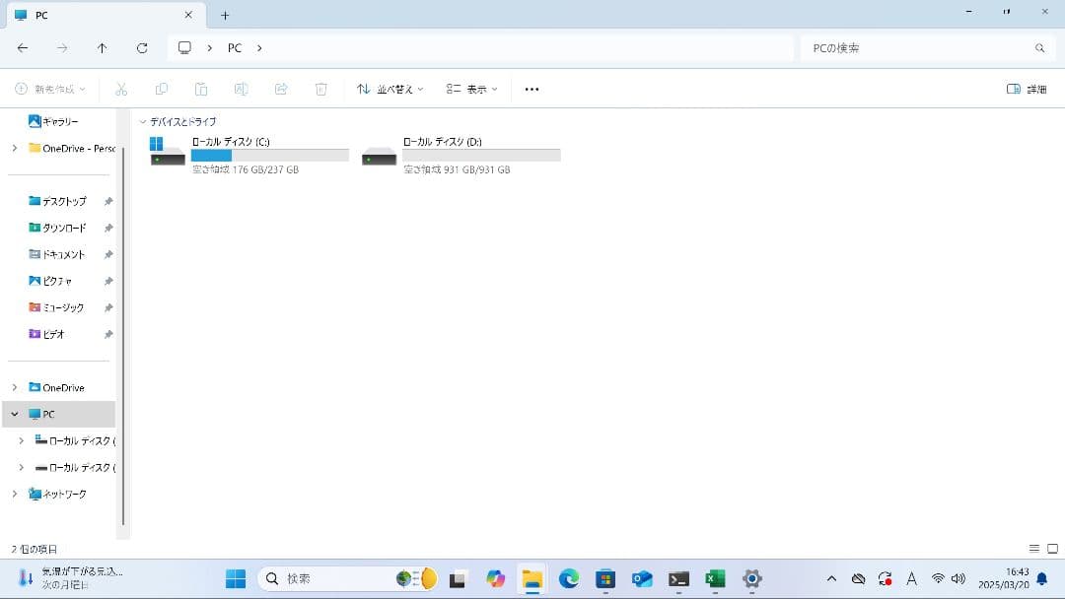Viewport: 1065px width, 599px height.
Task: Select the Cut icon in the toolbar
Action: click(x=121, y=89)
